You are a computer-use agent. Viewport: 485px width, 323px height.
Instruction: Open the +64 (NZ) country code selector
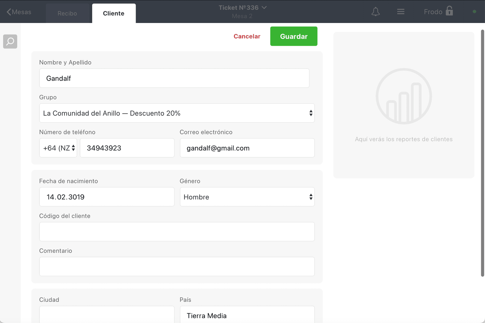(x=58, y=148)
